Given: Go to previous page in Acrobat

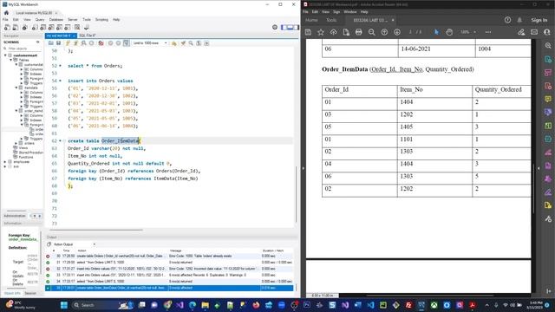Looking at the screenshot, I should pos(384,32).
